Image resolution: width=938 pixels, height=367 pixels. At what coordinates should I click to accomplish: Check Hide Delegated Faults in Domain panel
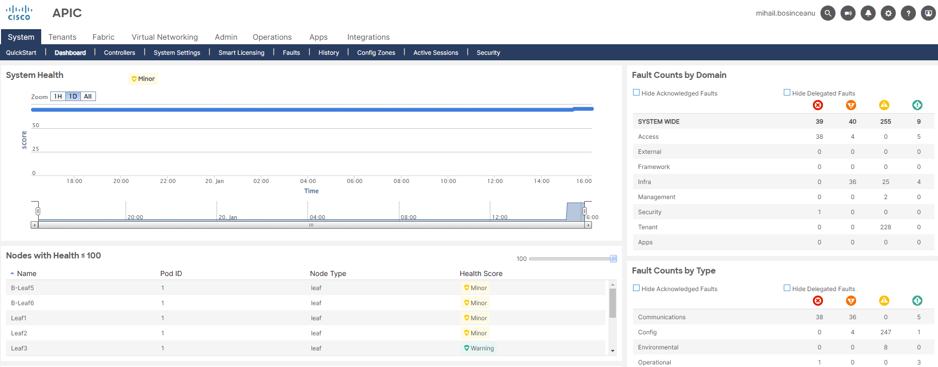787,93
